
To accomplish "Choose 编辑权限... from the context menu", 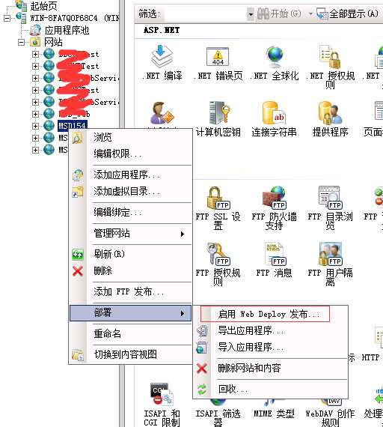I will (x=131, y=154).
